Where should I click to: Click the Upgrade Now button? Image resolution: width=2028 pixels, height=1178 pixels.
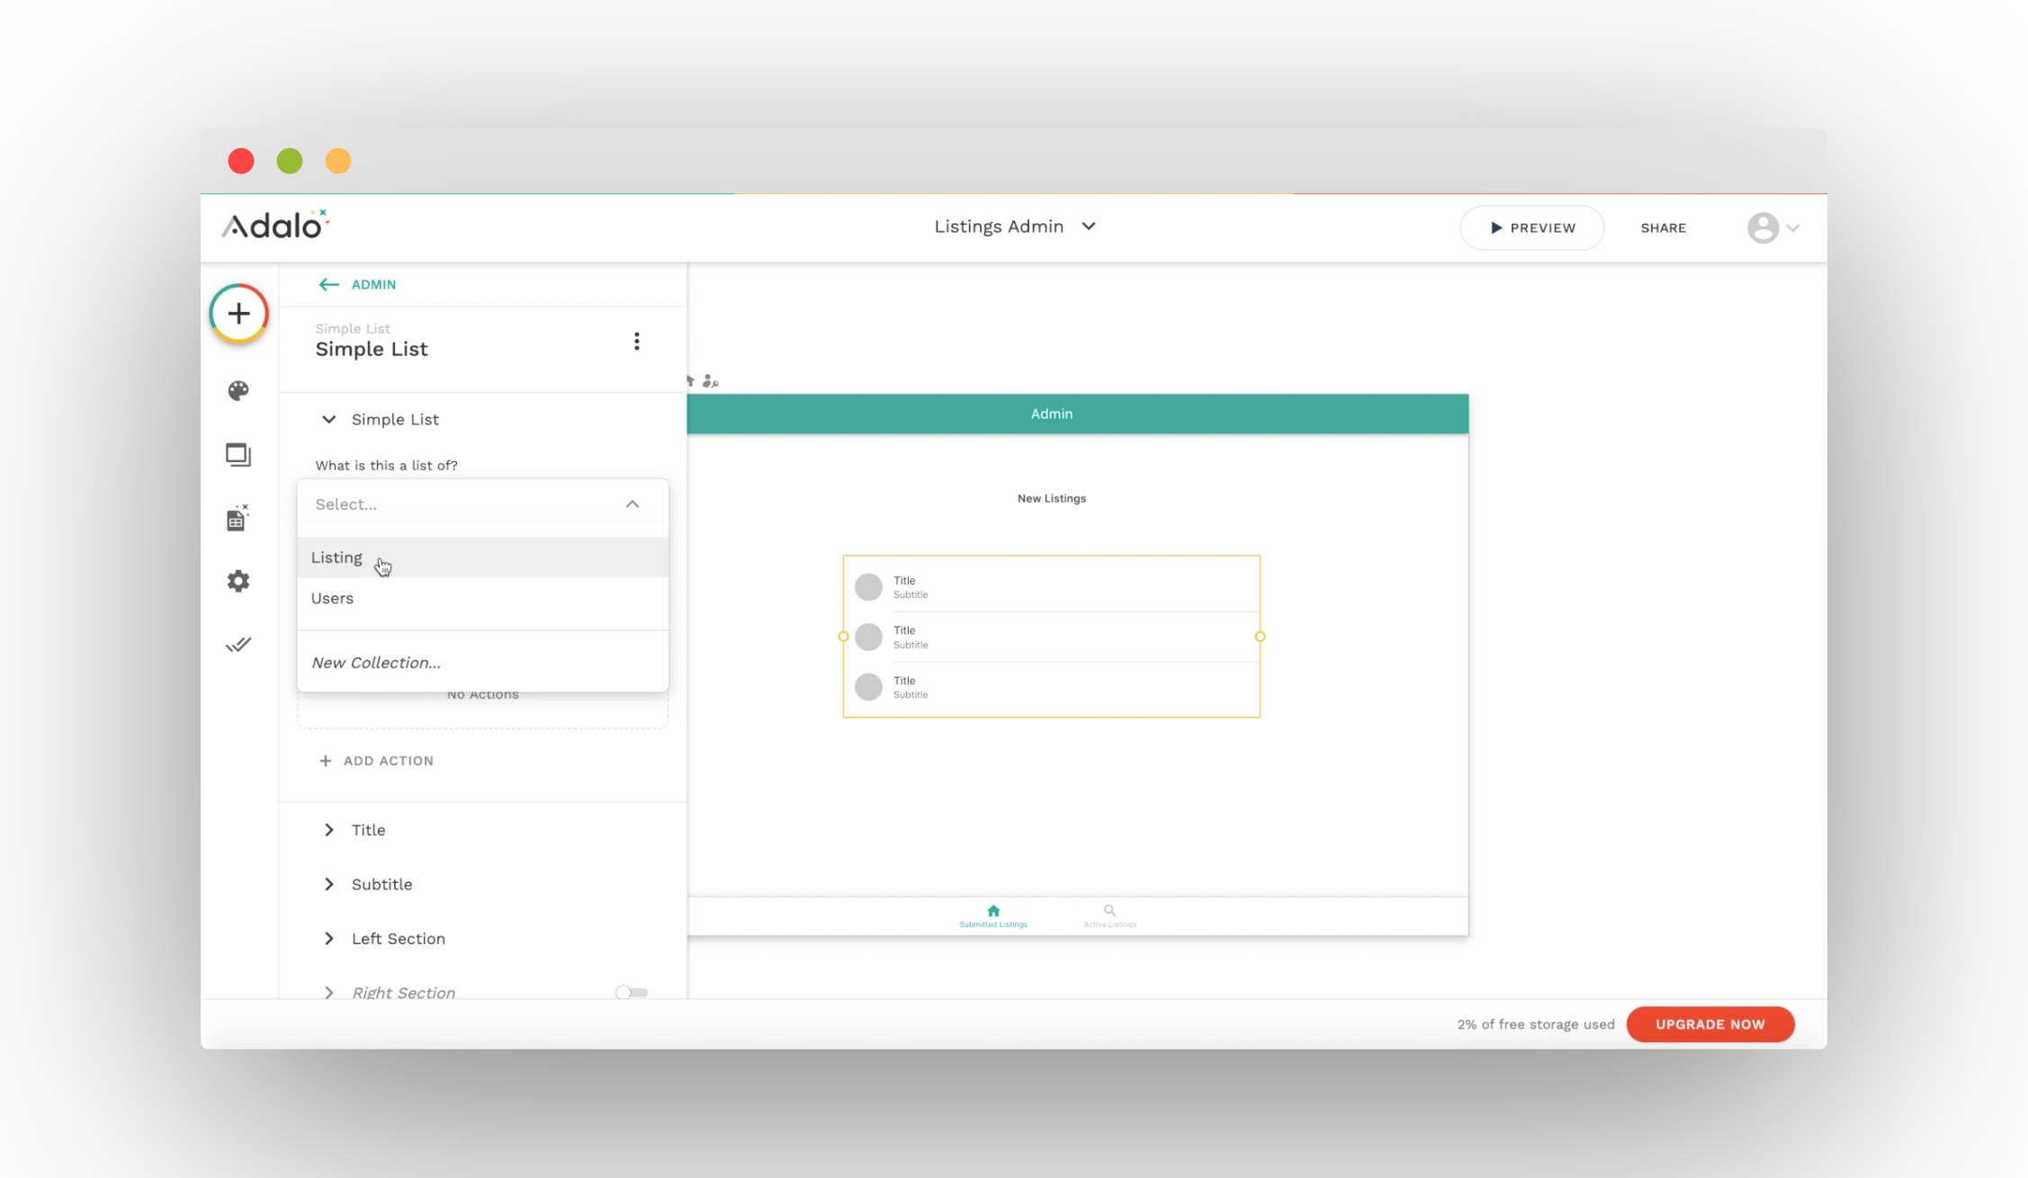(1709, 1024)
